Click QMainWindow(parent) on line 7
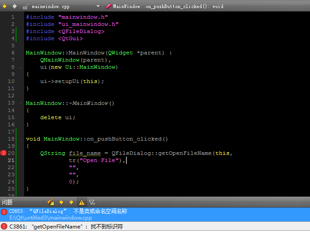This screenshot has width=310, height=241. (x=74, y=60)
